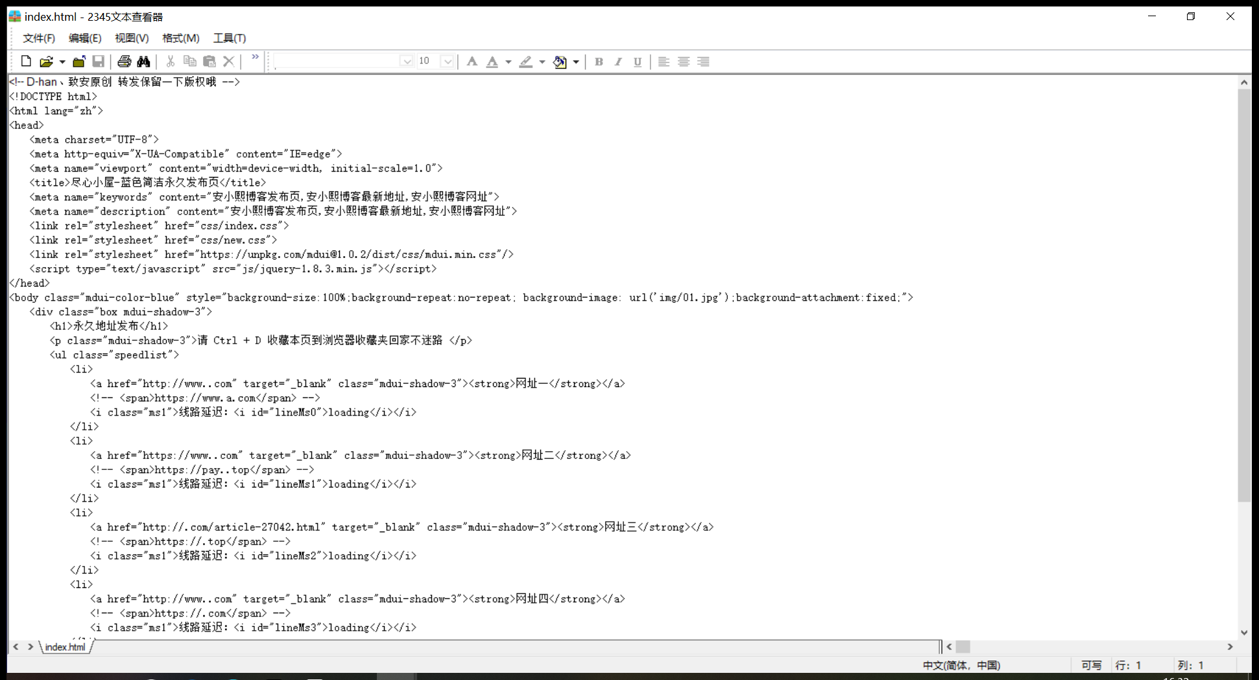This screenshot has width=1259, height=680.
Task: Click the line containing 网址一
Action: [357, 384]
